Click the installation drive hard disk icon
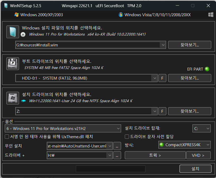This screenshot has height=178, width=216. tap(13, 98)
